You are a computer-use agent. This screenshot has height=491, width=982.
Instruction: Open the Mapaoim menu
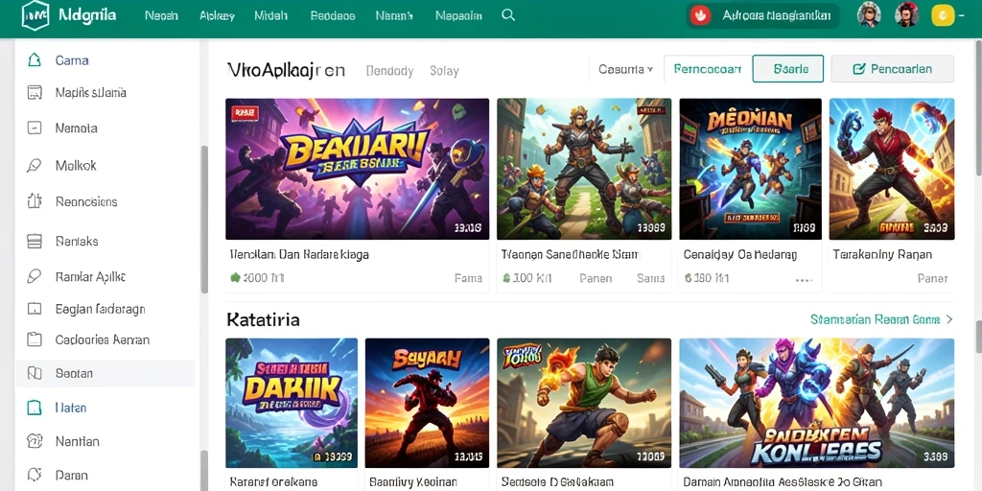click(458, 15)
